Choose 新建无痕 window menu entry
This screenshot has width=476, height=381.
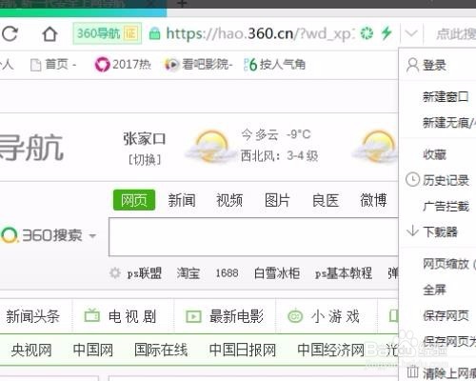(x=449, y=123)
